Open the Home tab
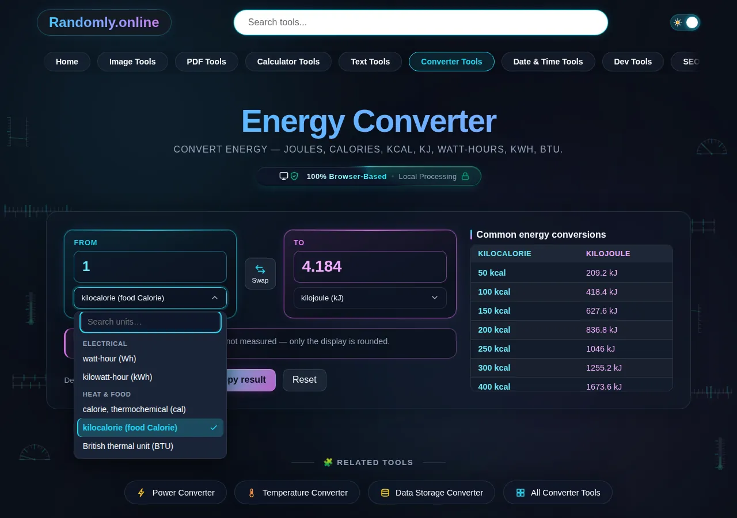 coord(67,62)
